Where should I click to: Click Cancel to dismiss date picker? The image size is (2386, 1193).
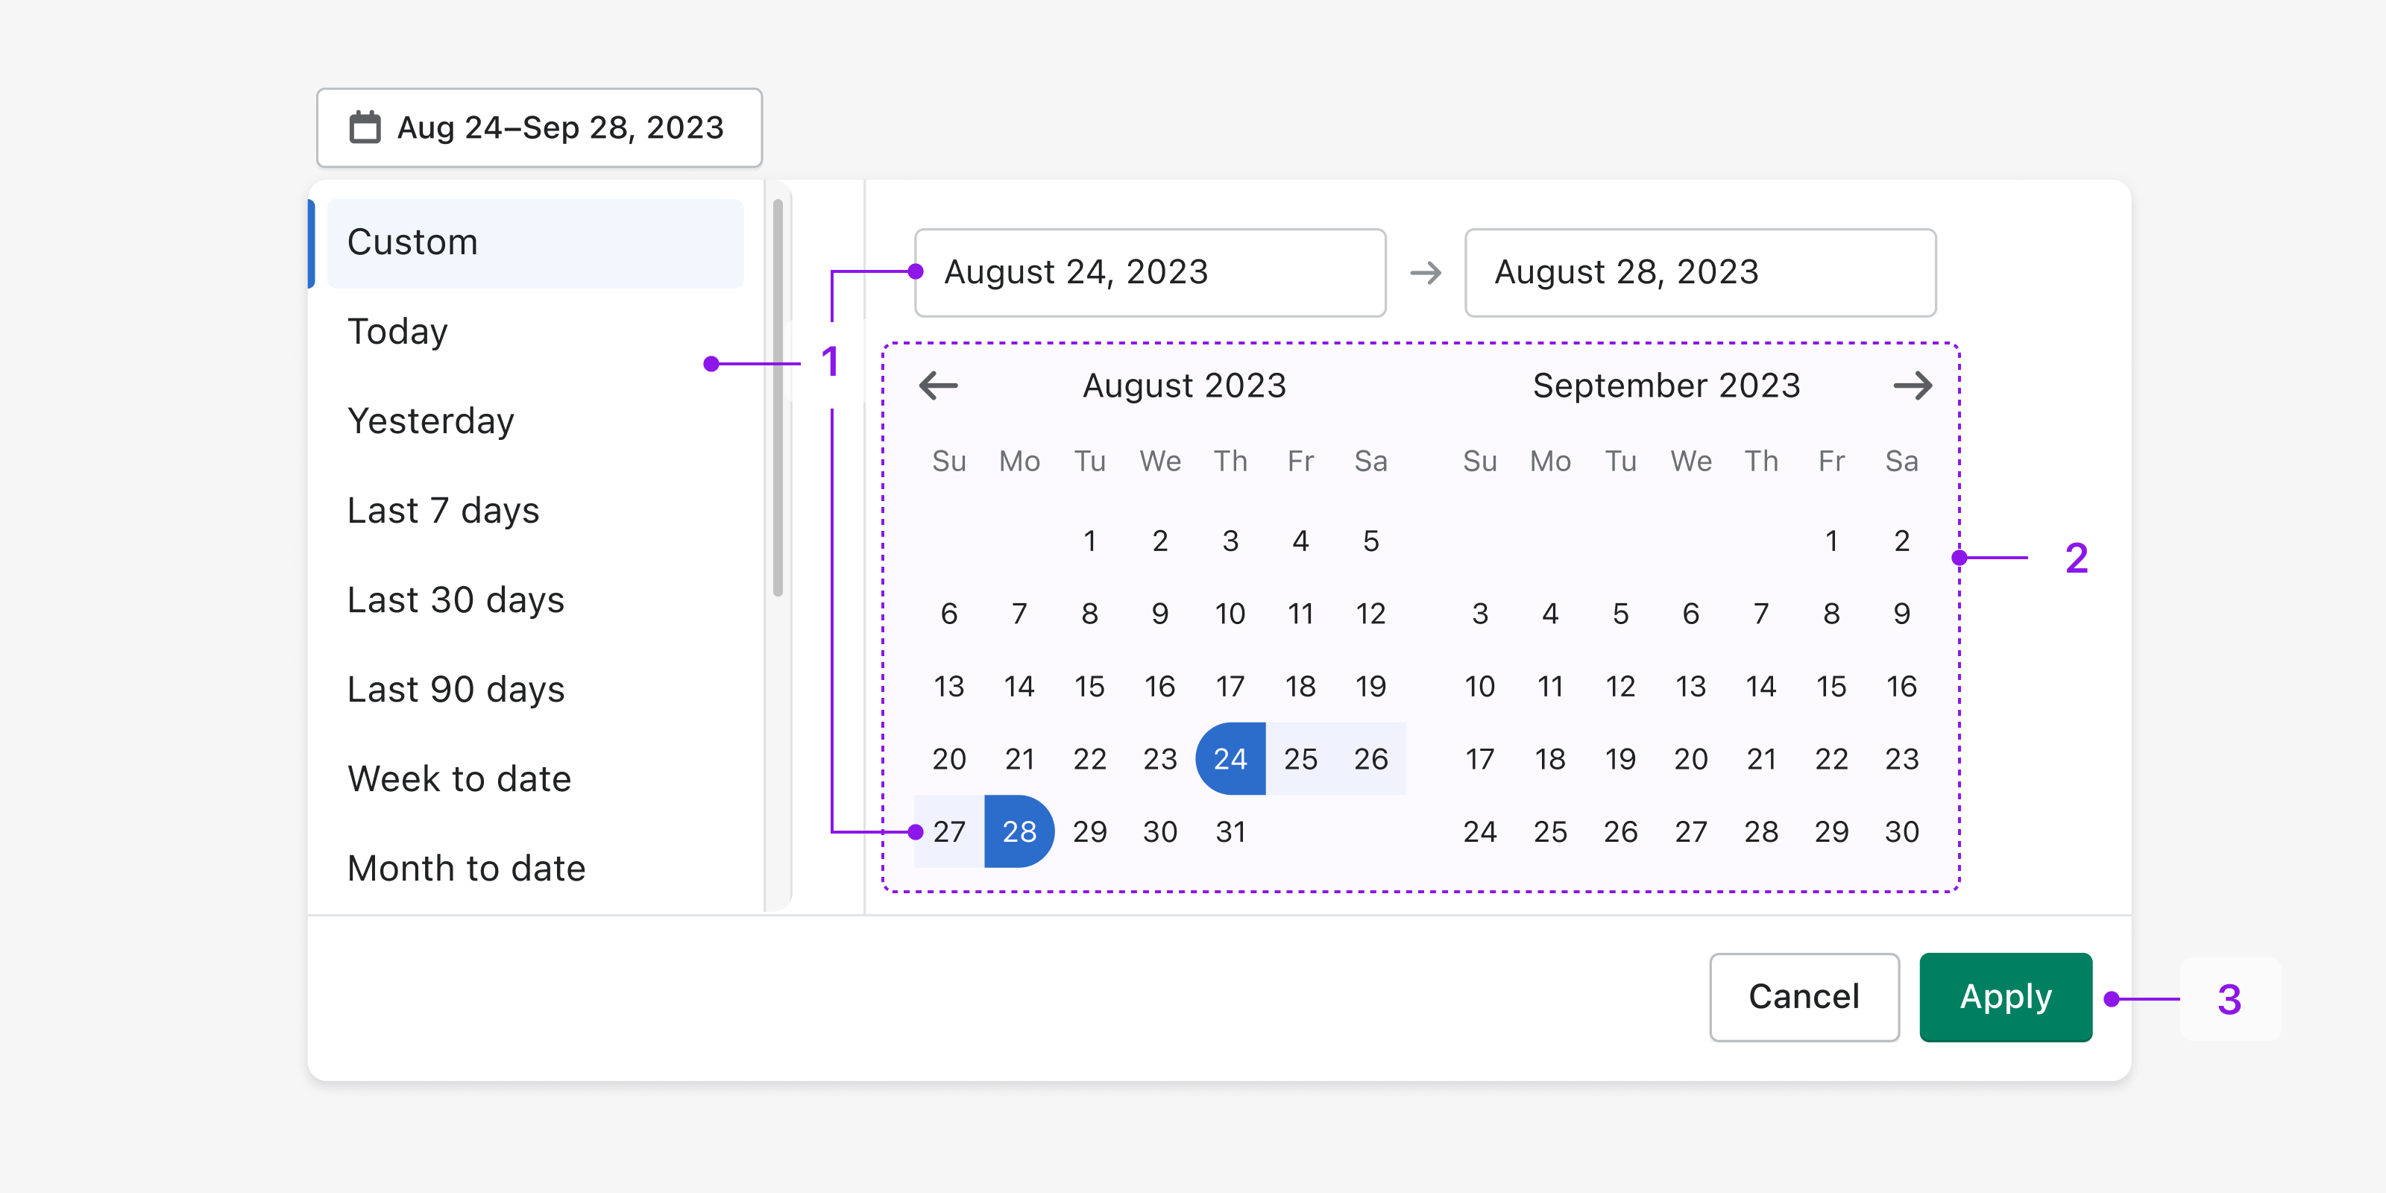coord(1807,997)
